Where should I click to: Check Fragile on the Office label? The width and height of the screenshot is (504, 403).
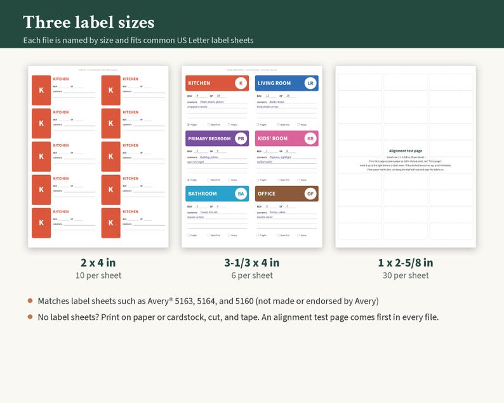click(258, 235)
